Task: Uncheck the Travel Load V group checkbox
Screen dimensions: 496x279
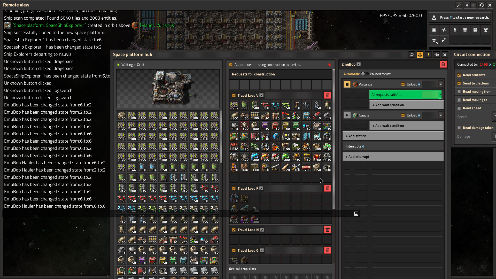Action: click(234, 96)
